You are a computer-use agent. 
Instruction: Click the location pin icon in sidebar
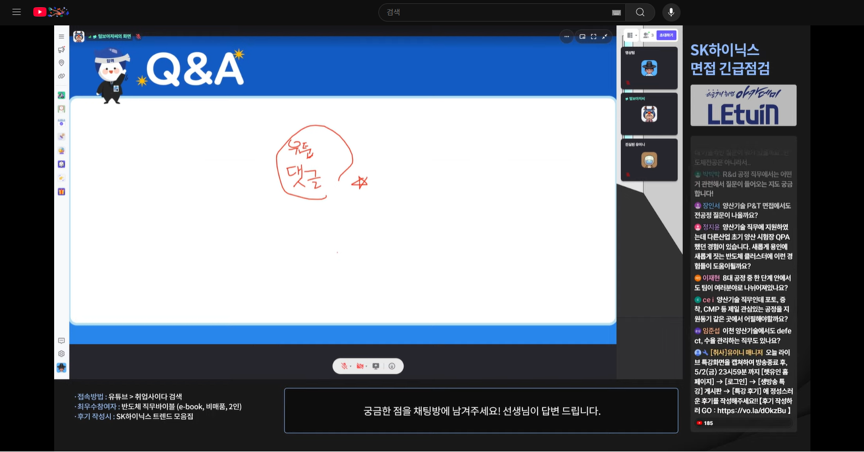(x=61, y=63)
